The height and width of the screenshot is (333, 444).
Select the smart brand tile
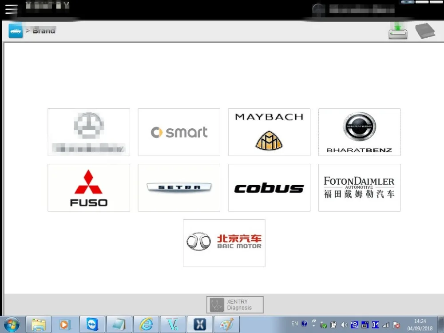coord(179,132)
